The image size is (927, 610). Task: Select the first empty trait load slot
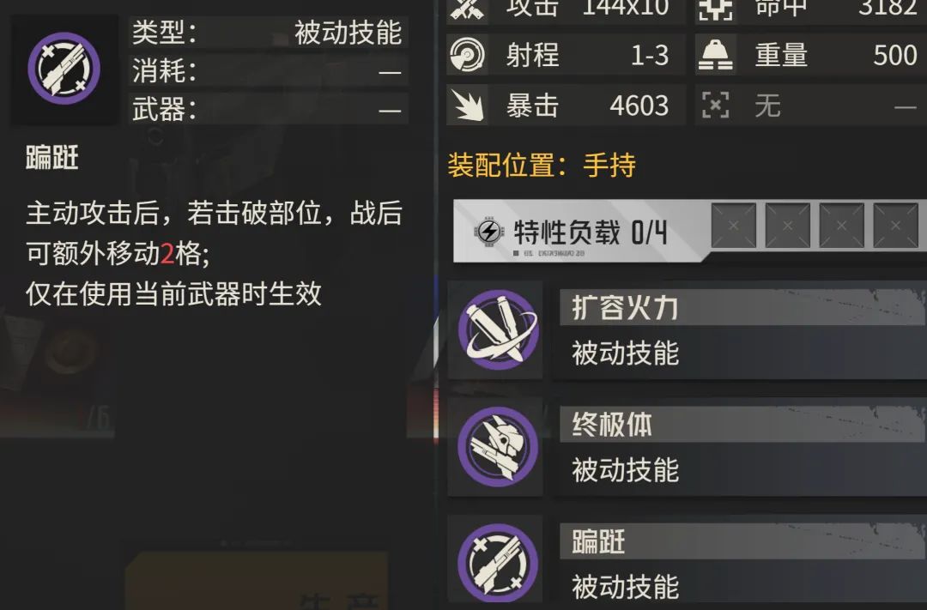(734, 225)
